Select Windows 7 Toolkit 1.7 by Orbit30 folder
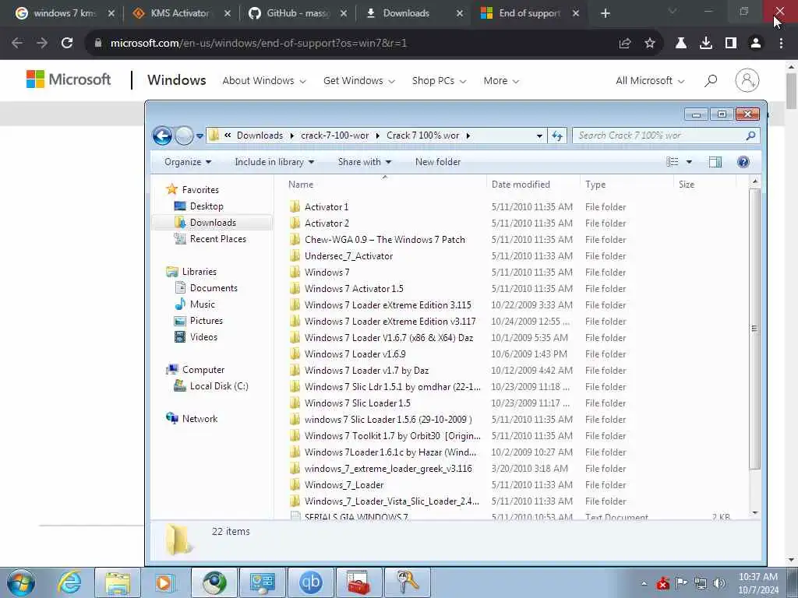 (393, 436)
